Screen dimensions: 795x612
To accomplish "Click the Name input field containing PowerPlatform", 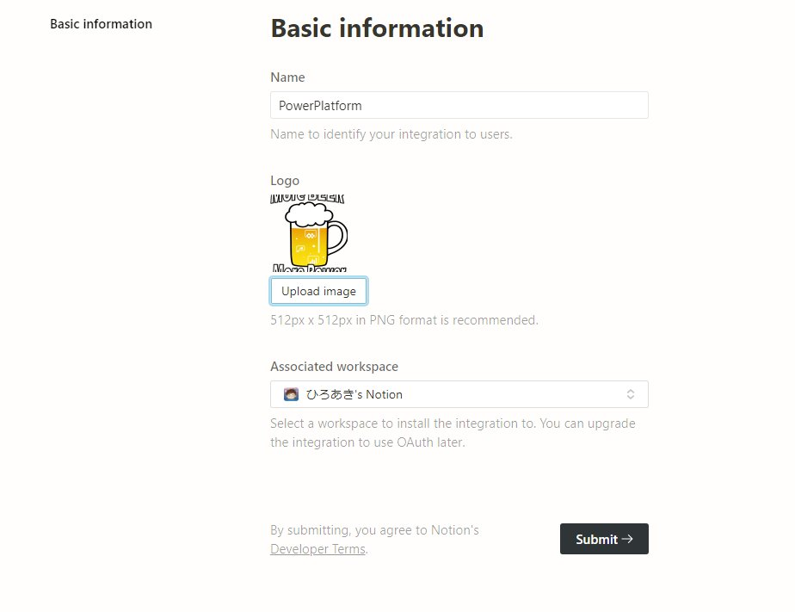I will tap(459, 106).
